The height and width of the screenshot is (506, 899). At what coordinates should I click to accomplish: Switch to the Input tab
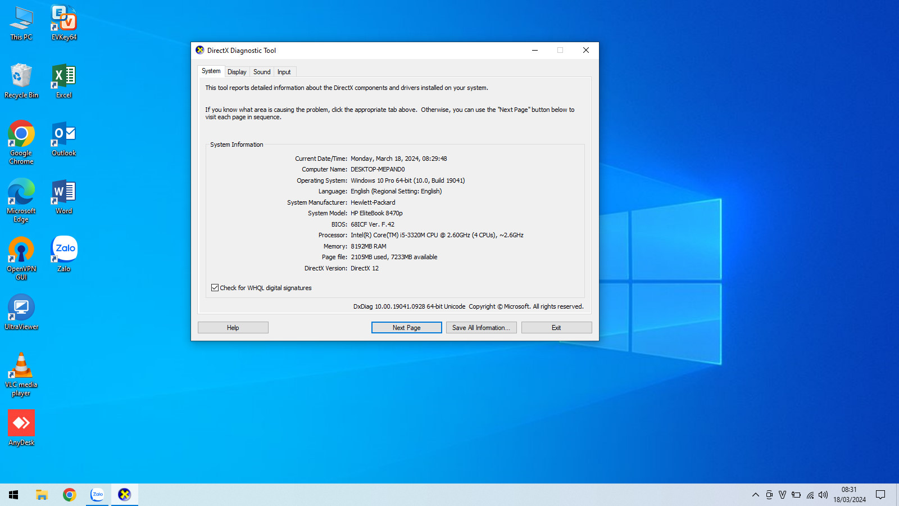tap(284, 72)
